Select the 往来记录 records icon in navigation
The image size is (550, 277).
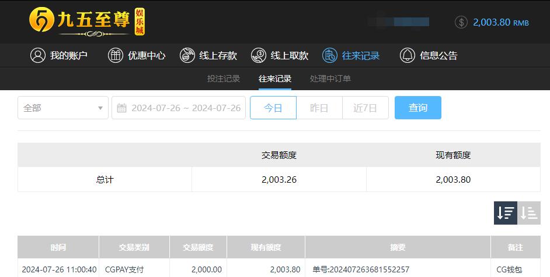tap(330, 55)
